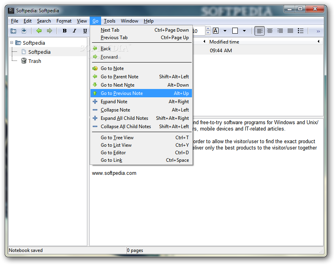Select Go to Editor
335x265 pixels.
(141, 153)
